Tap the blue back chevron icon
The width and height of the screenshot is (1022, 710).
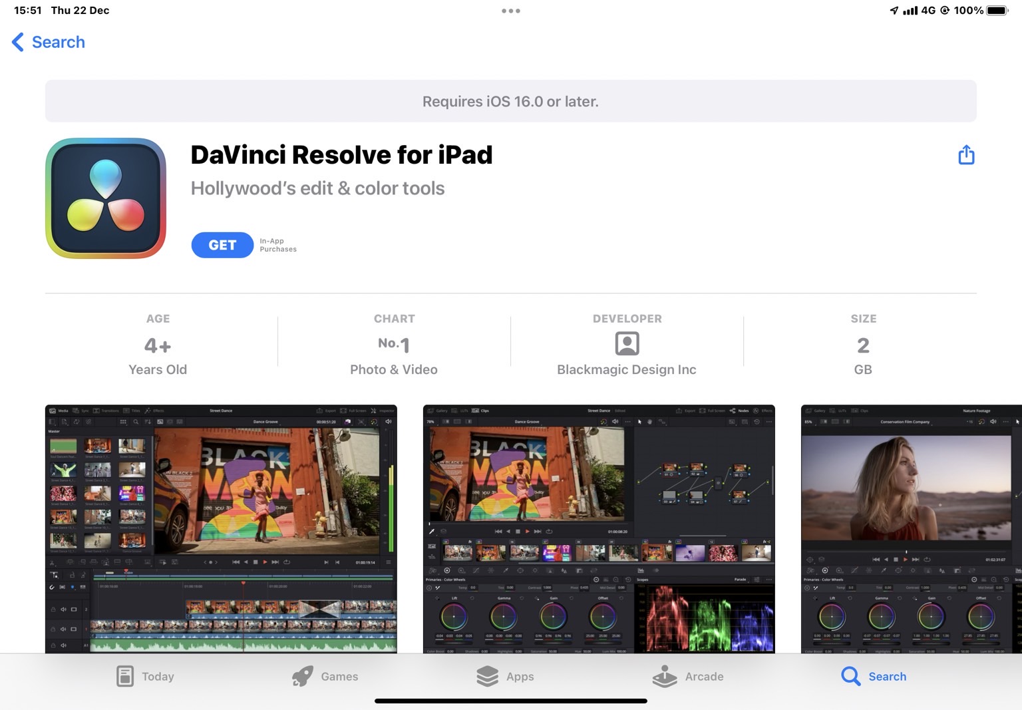pos(18,42)
